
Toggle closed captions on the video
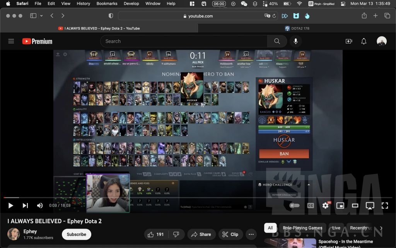coord(311,205)
